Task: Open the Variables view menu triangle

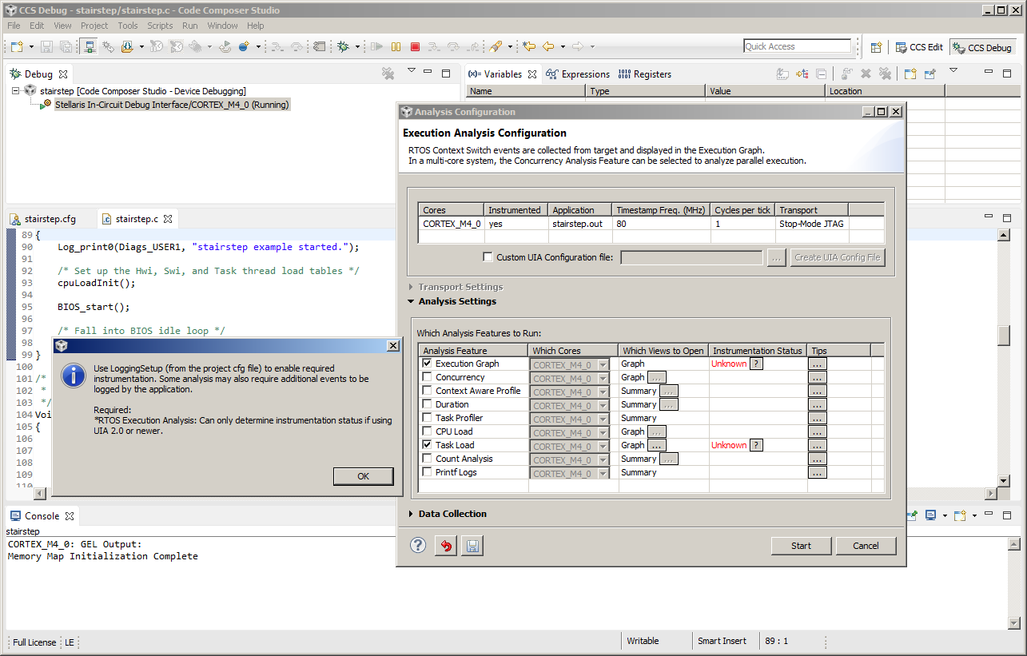Action: click(953, 71)
